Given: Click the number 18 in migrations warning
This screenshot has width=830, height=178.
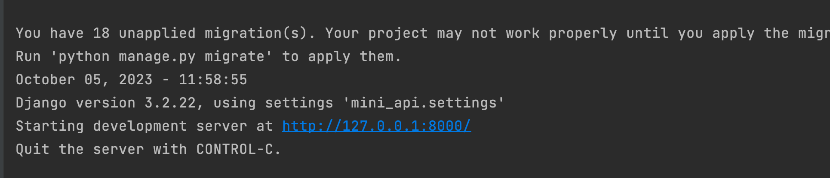Looking at the screenshot, I should click(x=101, y=33).
